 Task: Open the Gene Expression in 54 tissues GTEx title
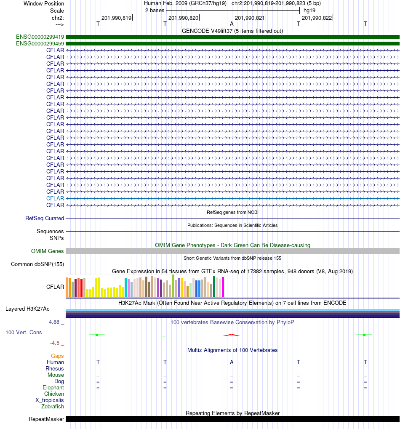point(232,272)
